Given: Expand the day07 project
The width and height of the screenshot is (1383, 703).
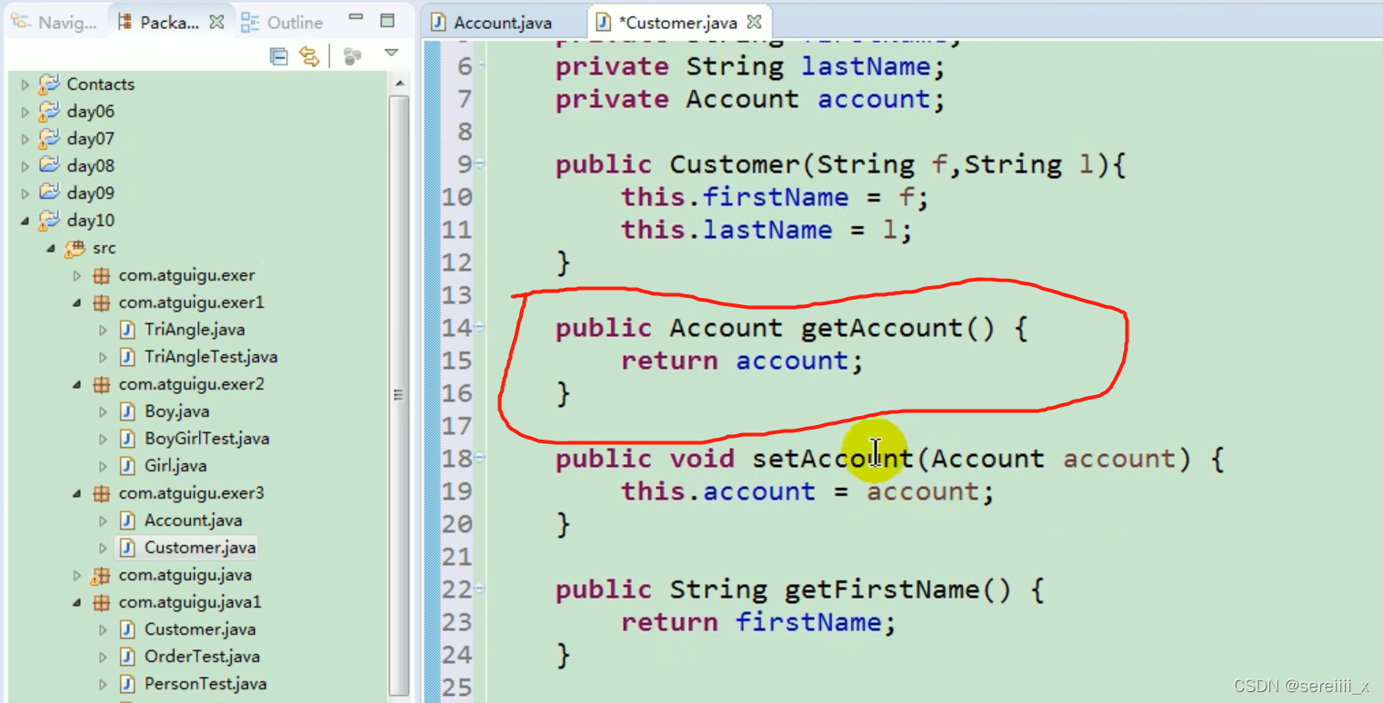Looking at the screenshot, I should tap(25, 139).
